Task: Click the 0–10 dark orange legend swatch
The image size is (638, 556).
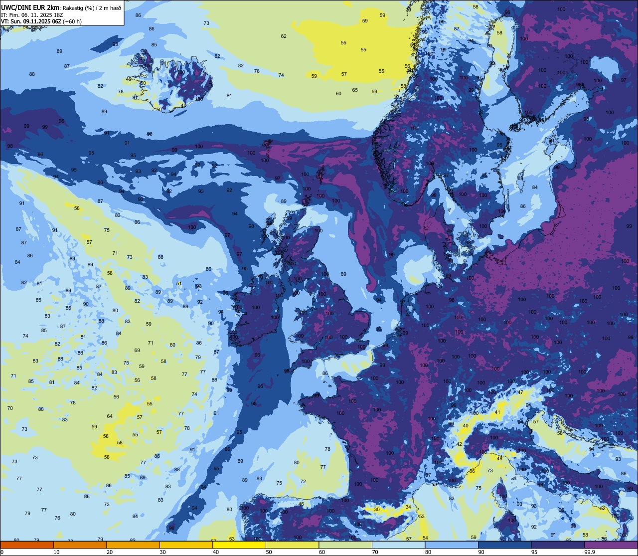Action: [27, 545]
